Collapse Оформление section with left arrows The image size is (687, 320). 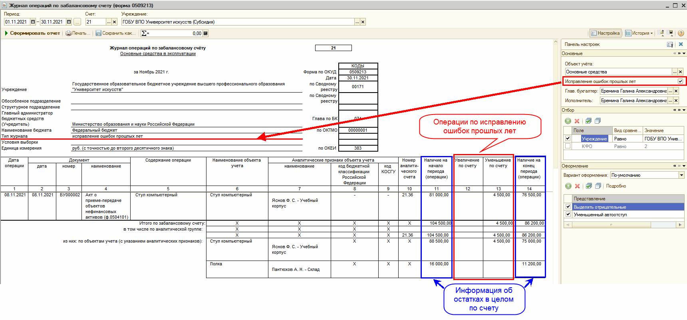[x=675, y=166]
